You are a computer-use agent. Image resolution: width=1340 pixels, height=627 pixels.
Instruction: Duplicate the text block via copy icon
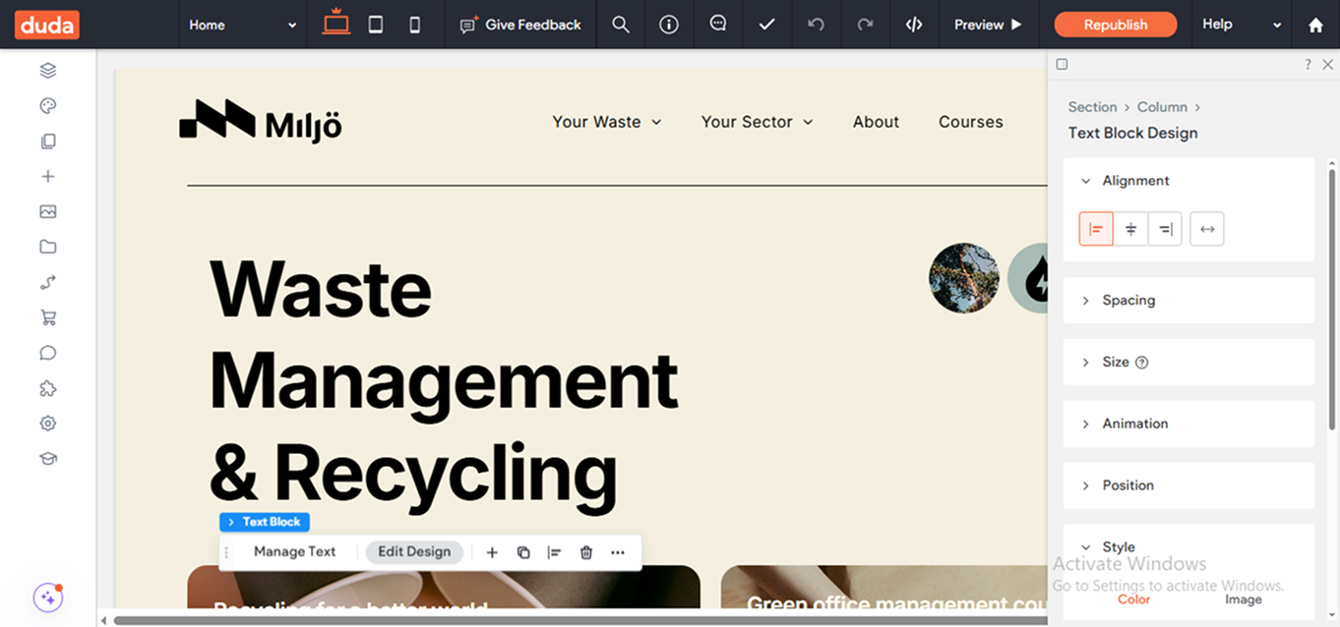coord(523,552)
